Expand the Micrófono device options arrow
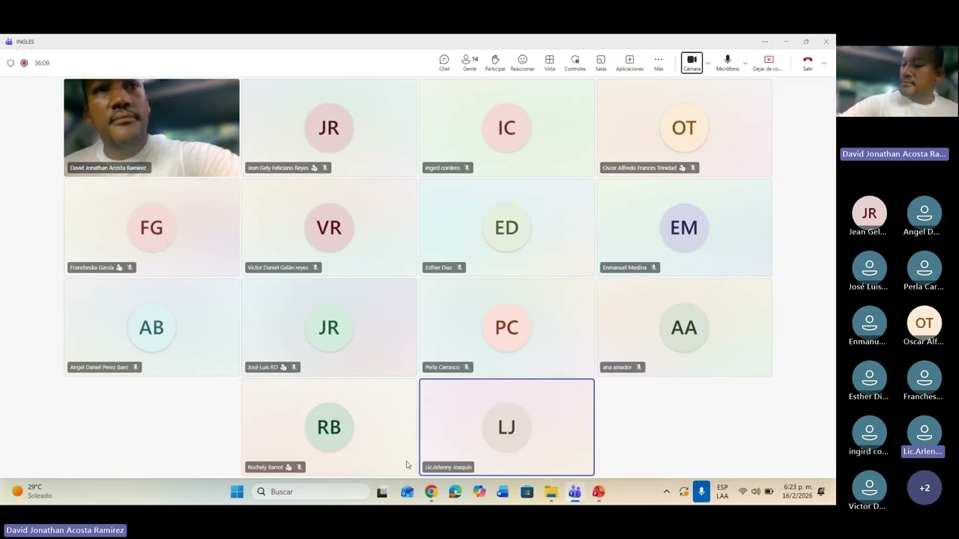 click(x=745, y=63)
